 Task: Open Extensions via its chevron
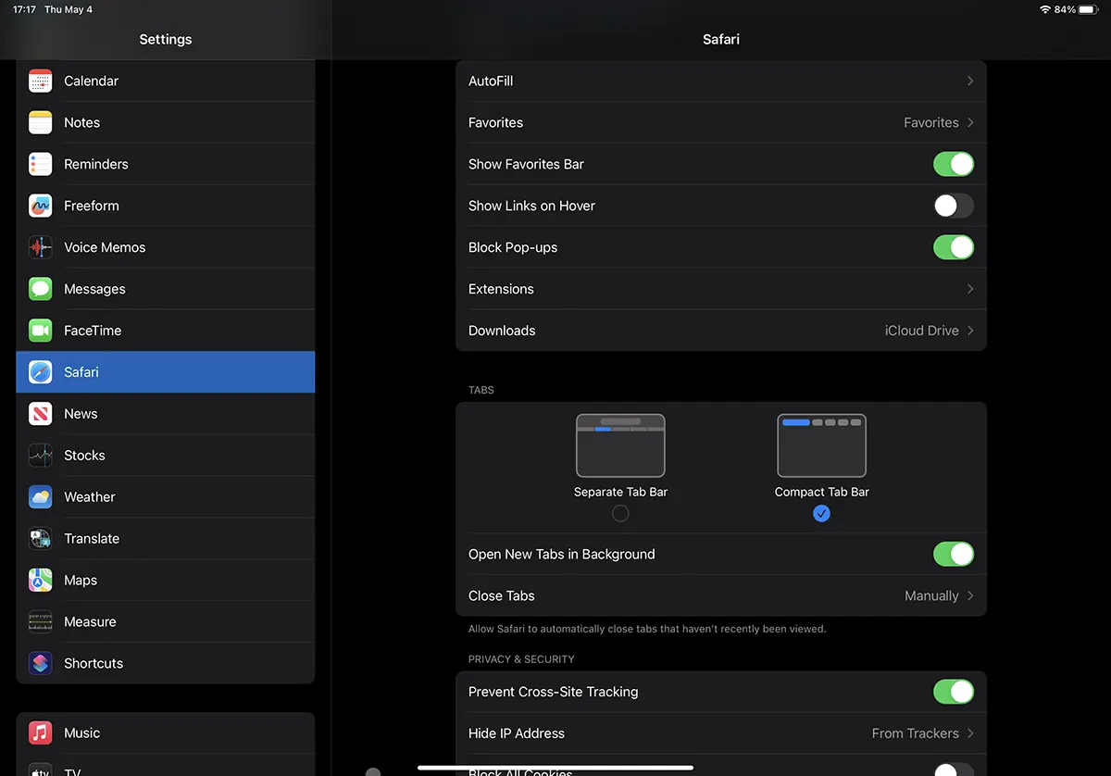coord(970,289)
